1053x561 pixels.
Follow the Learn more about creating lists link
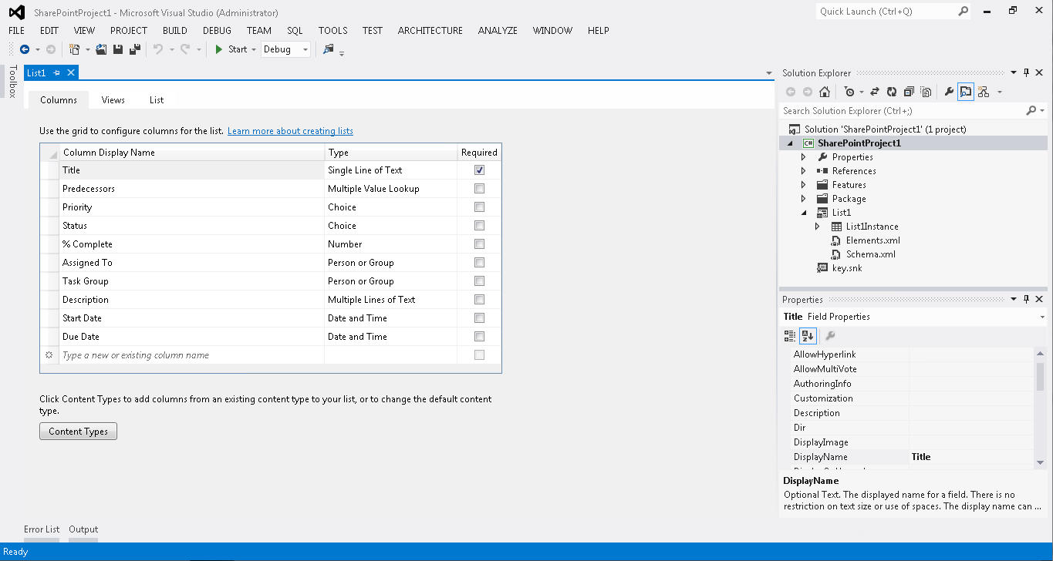290,131
